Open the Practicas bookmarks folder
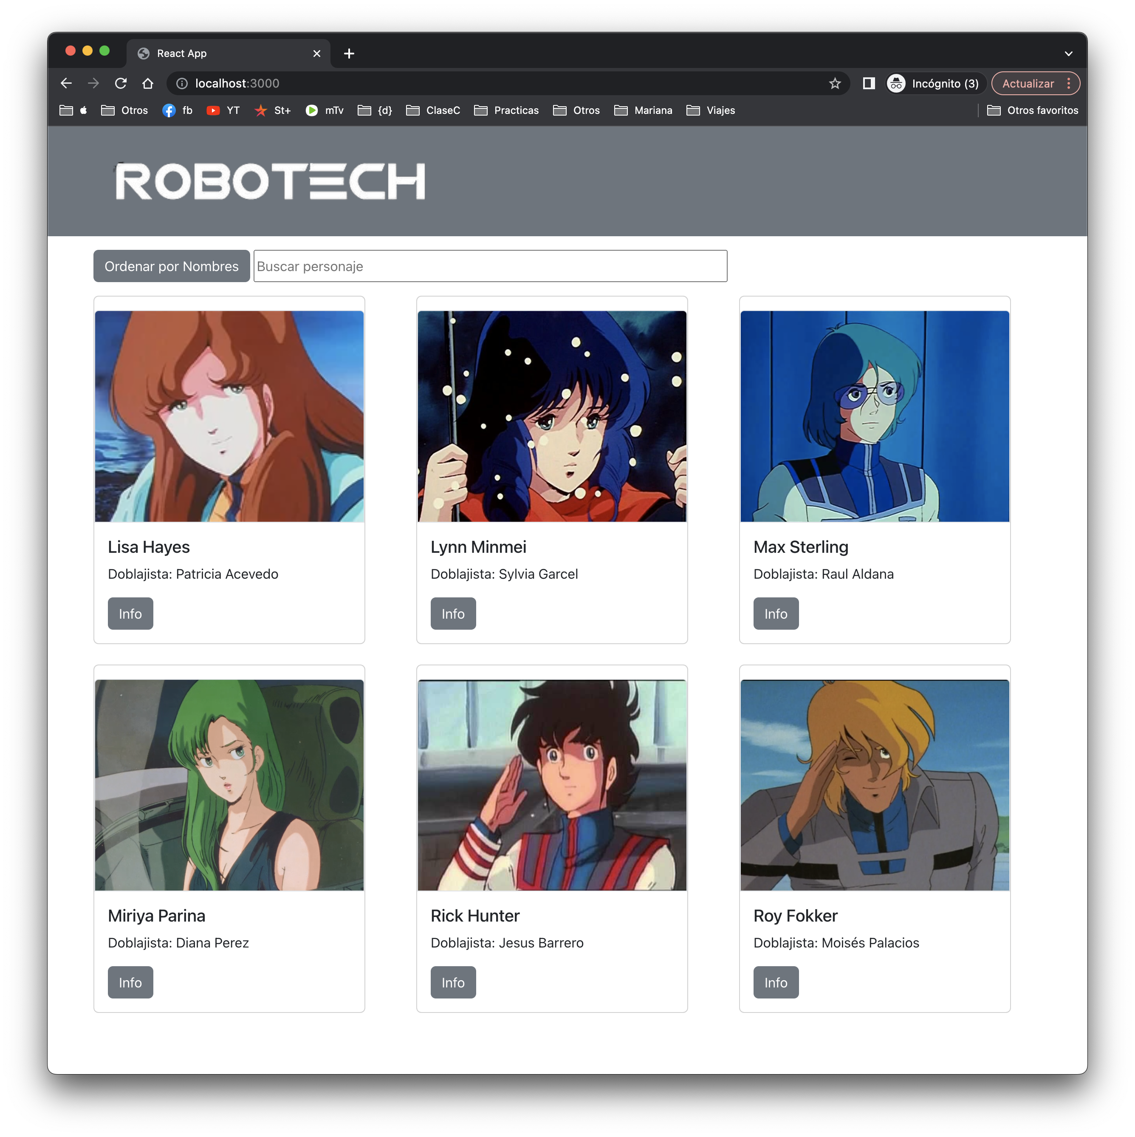 click(x=507, y=110)
